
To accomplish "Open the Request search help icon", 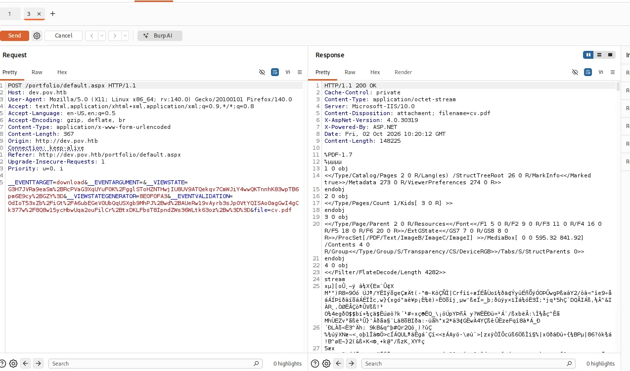I will pyautogui.click(x=4, y=364).
